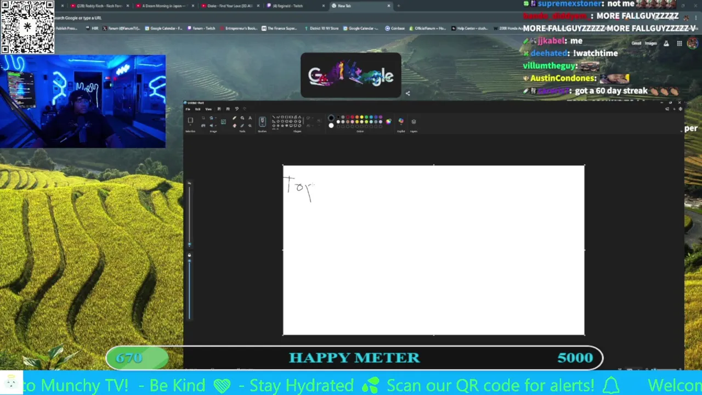Pick the yellow palette swatch

[x=361, y=117]
